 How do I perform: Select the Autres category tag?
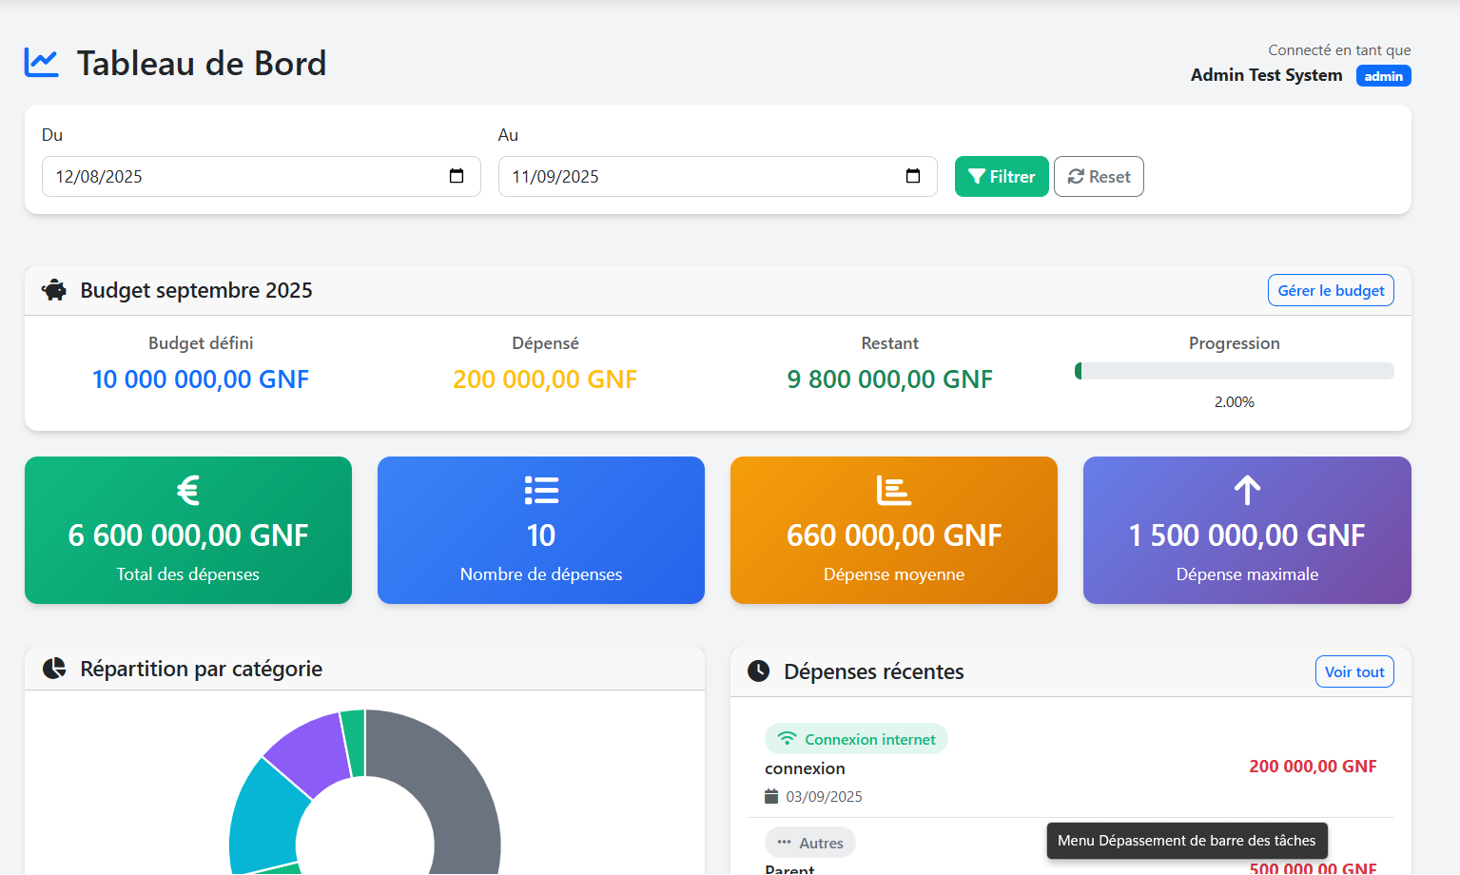(x=810, y=843)
